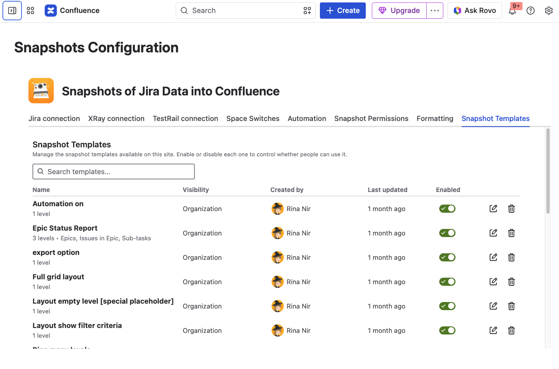Viewport: 559px width, 369px height.
Task: Click the Last updated column header
Action: coord(388,190)
